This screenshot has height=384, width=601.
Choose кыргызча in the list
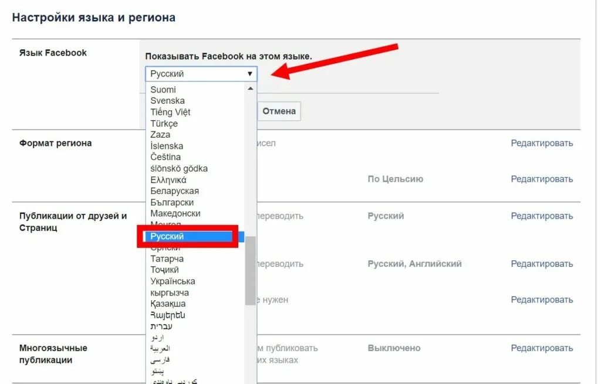coord(170,293)
